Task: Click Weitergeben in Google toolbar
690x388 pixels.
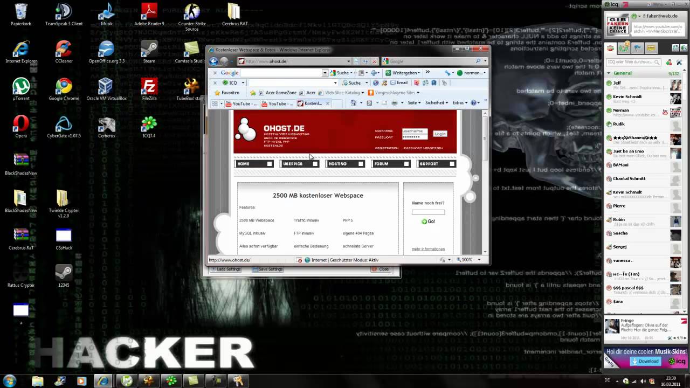Action: tap(403, 73)
